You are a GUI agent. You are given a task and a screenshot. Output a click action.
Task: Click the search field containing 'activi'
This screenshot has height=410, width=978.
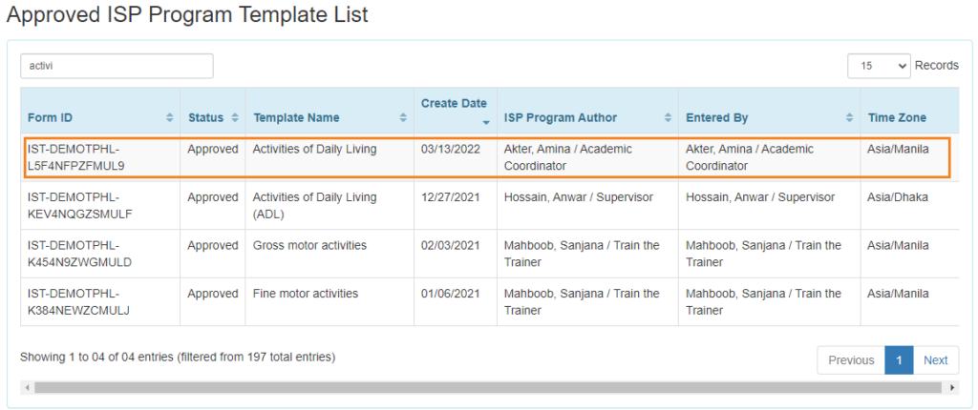point(117,66)
